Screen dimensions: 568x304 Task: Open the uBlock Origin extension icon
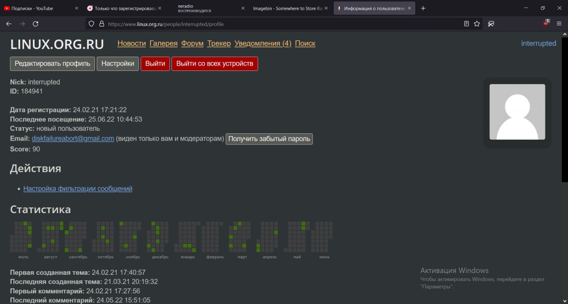tap(546, 23)
